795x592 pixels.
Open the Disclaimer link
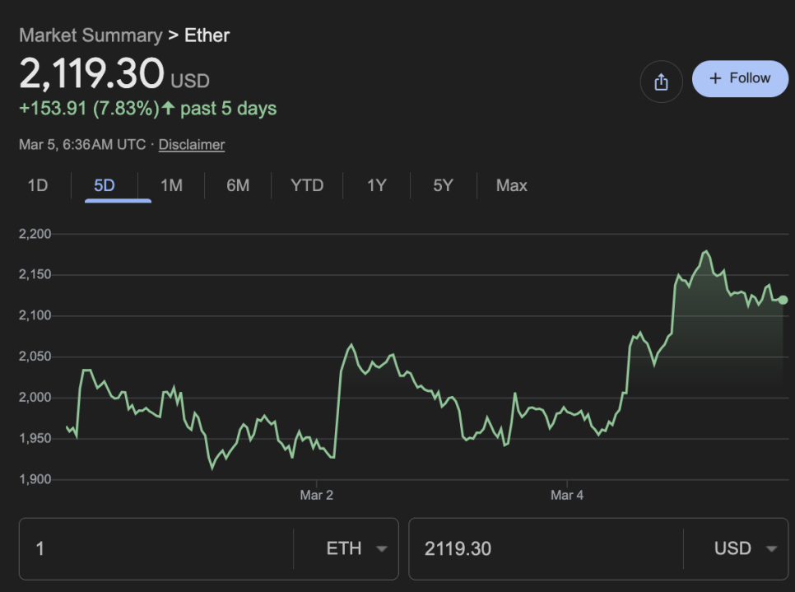coord(192,145)
